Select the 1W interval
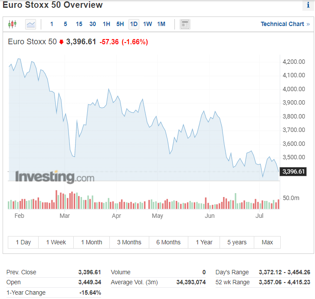 coord(148,24)
